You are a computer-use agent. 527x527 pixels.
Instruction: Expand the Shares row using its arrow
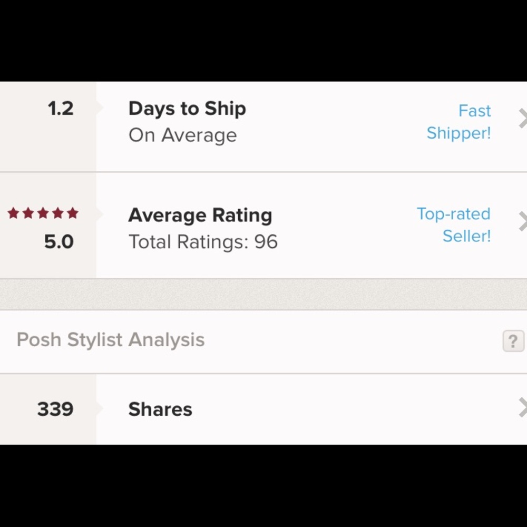523,409
